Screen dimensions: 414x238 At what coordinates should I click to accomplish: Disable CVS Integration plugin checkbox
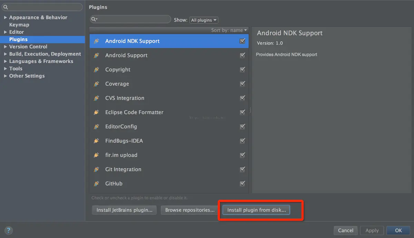pyautogui.click(x=242, y=98)
